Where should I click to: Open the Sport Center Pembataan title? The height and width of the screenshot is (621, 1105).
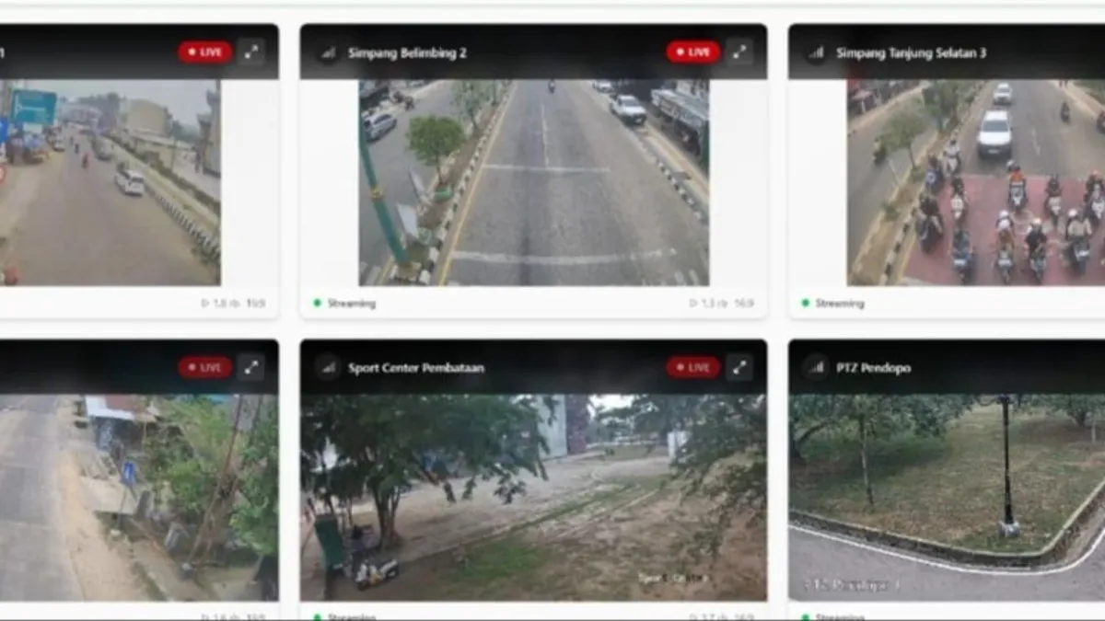click(416, 368)
